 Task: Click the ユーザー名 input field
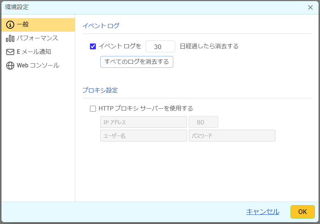[143, 136]
